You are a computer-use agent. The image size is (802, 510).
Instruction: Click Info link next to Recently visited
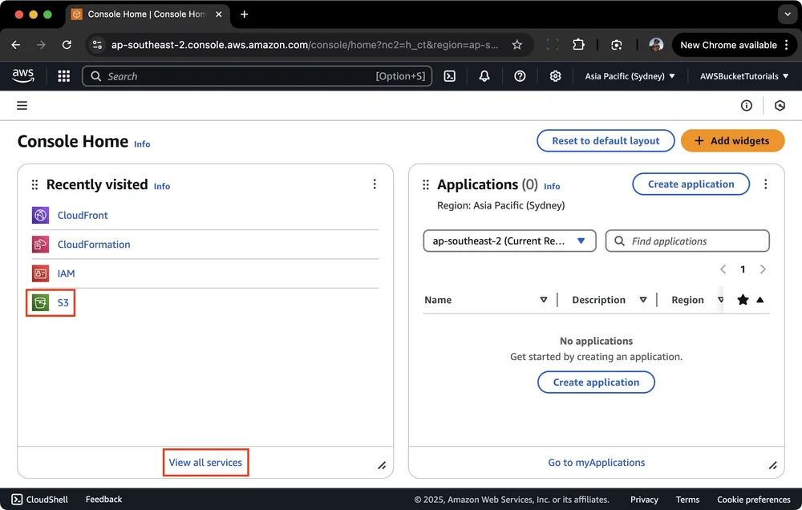point(162,186)
